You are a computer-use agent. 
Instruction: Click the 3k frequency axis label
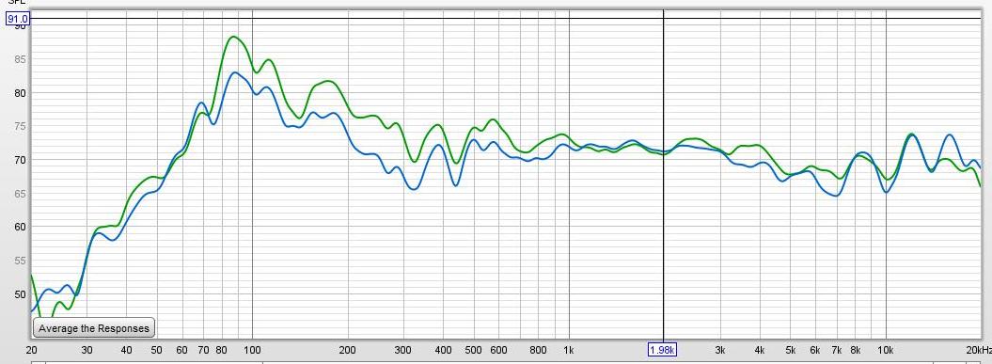pos(720,350)
